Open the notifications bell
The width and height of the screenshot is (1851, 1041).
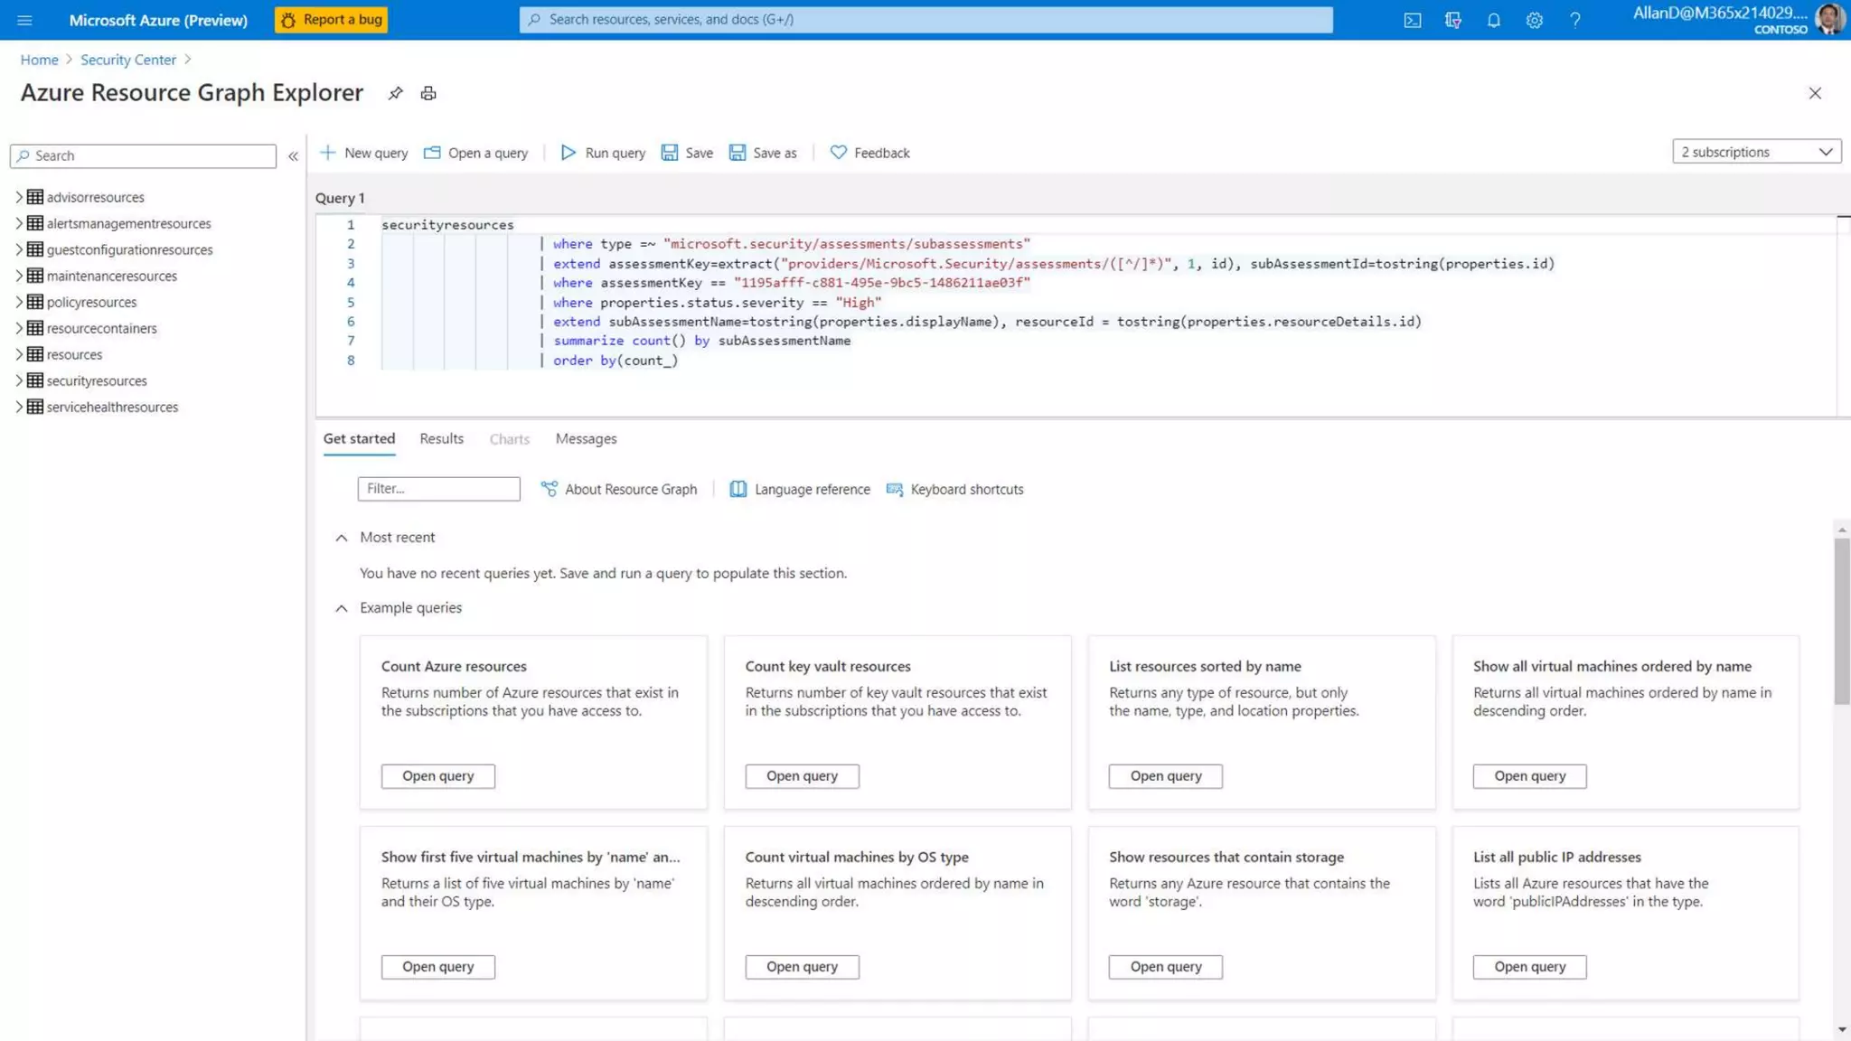click(1493, 20)
